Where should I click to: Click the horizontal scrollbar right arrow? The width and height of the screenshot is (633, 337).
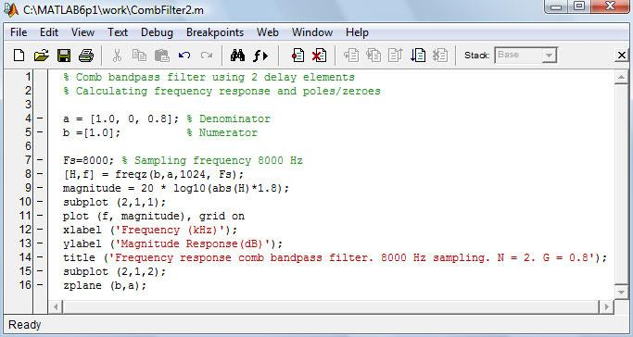606,307
